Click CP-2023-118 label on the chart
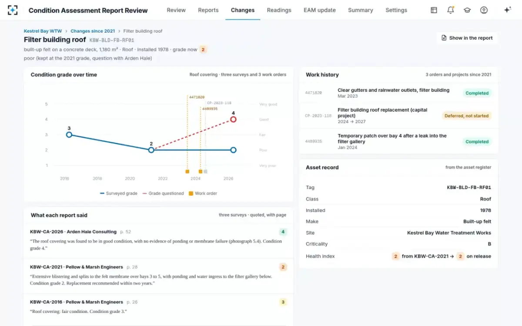522x326 pixels. tap(219, 103)
